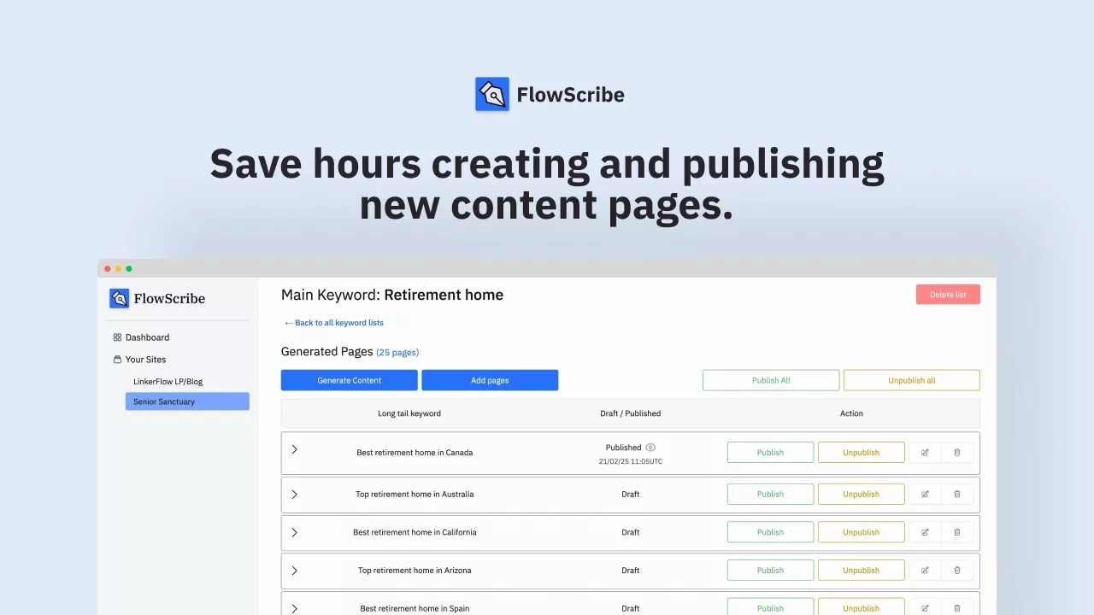This screenshot has height=615, width=1094.
Task: Edit the Top retirement home in Australia page
Action: (925, 494)
